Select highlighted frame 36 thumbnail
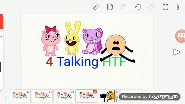The width and height of the screenshot is (185, 104). click(x=86, y=96)
